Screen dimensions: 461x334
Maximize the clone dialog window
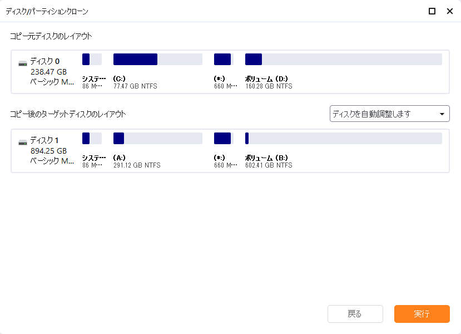tap(432, 11)
